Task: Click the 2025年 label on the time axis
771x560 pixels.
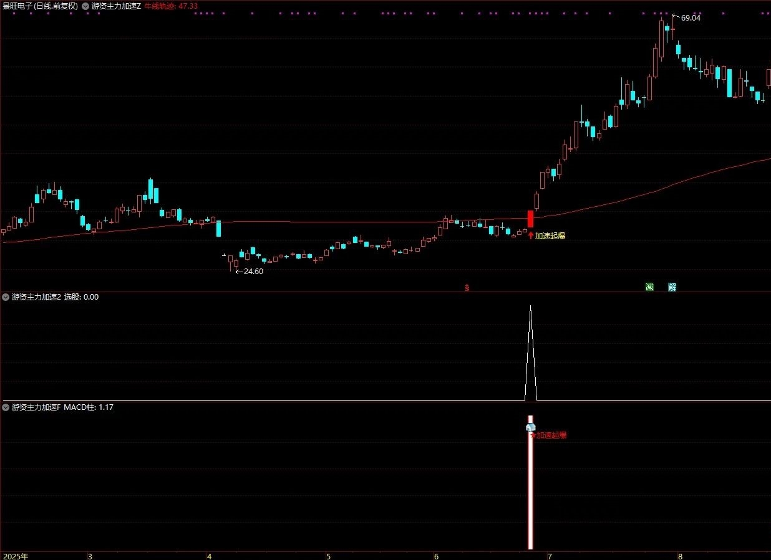Action: tap(16, 556)
